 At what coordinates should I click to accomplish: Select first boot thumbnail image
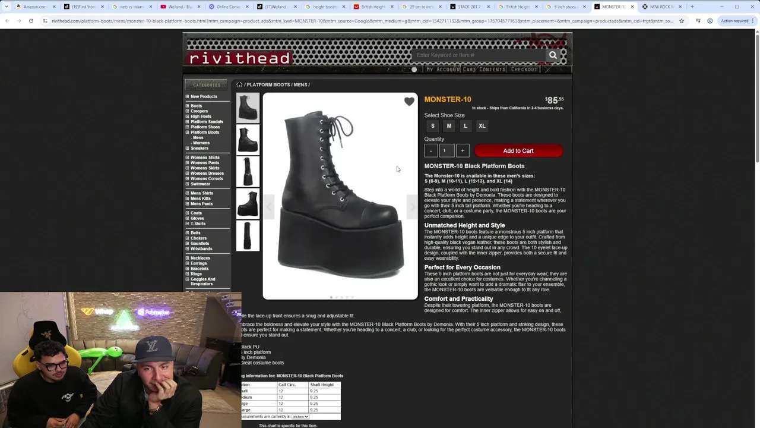(x=248, y=108)
